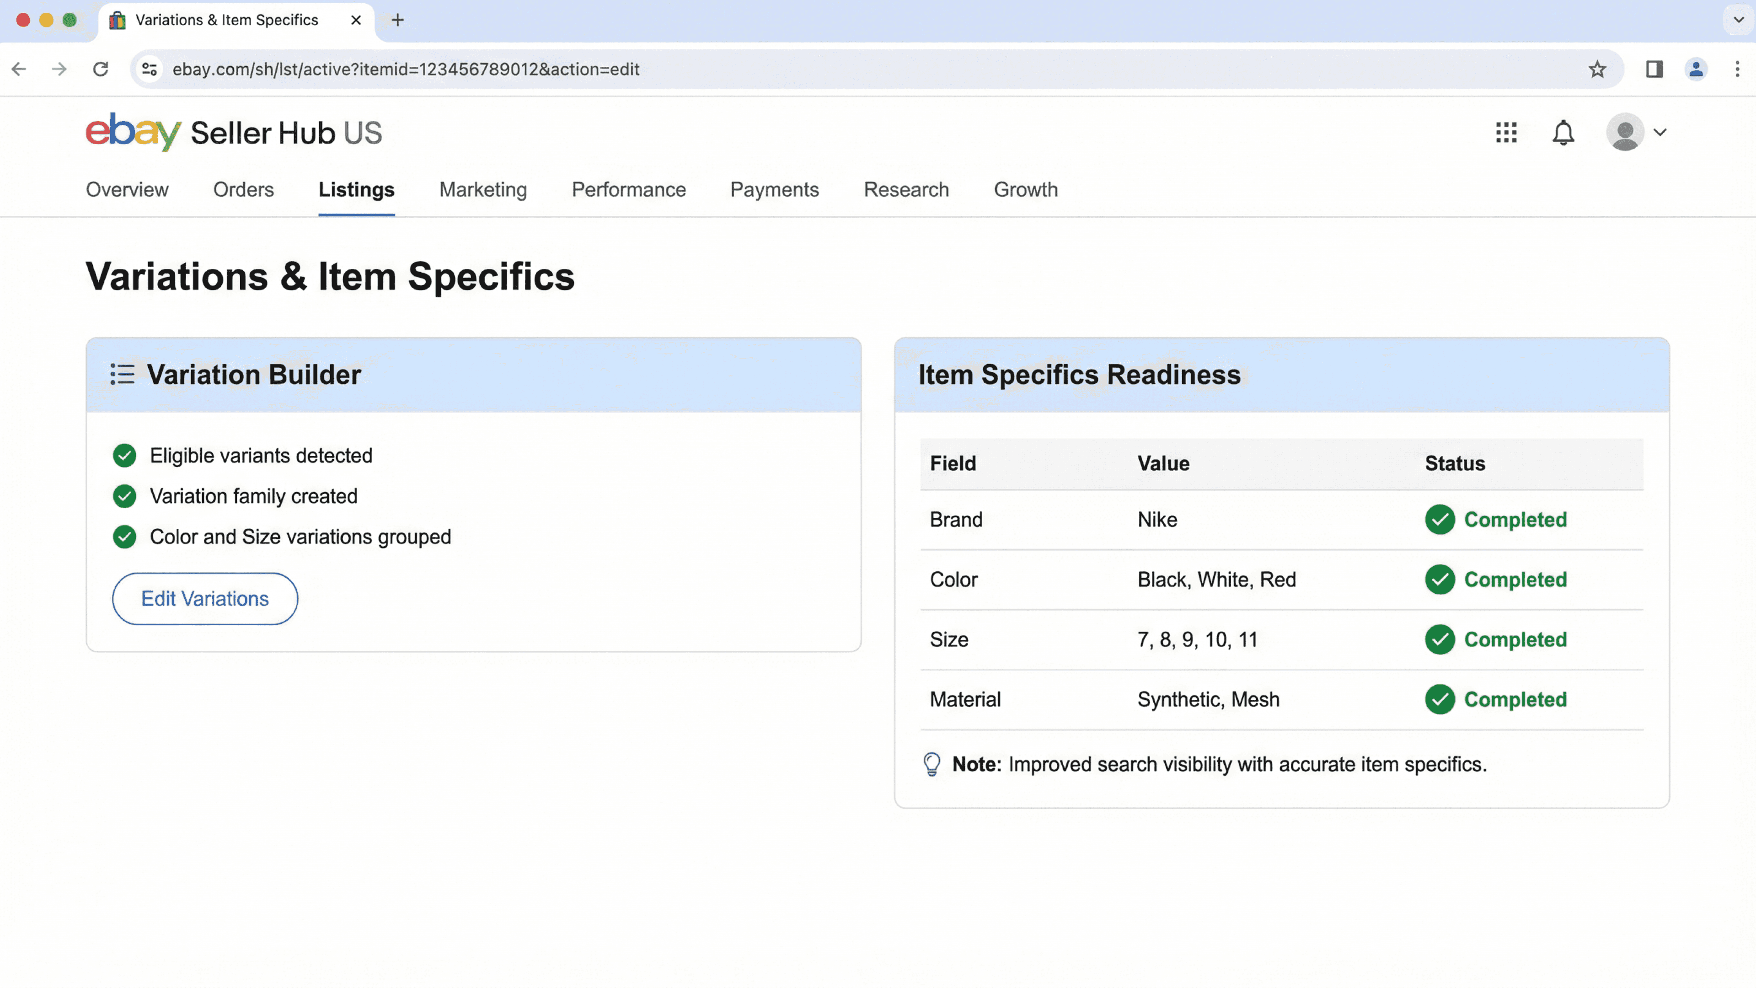Reload the page
The height and width of the screenshot is (988, 1756).
tap(101, 69)
